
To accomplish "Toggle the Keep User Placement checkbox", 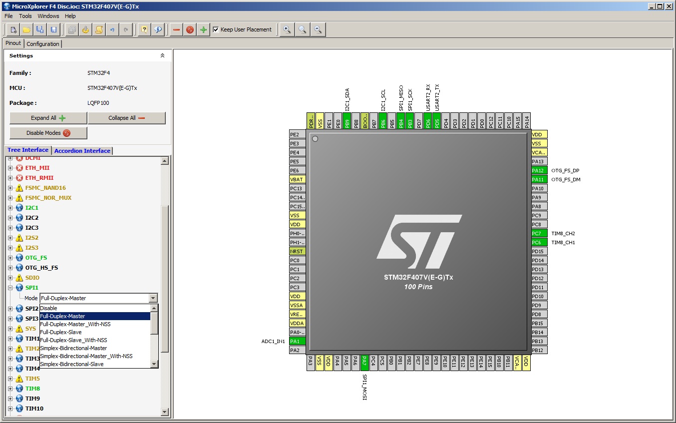I will tap(216, 30).
